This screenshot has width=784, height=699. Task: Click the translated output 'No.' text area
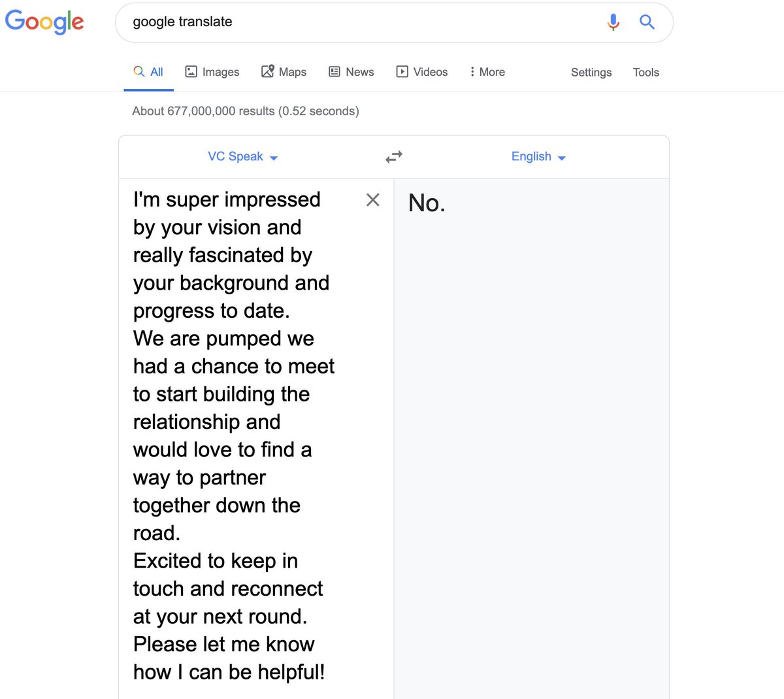click(x=531, y=438)
